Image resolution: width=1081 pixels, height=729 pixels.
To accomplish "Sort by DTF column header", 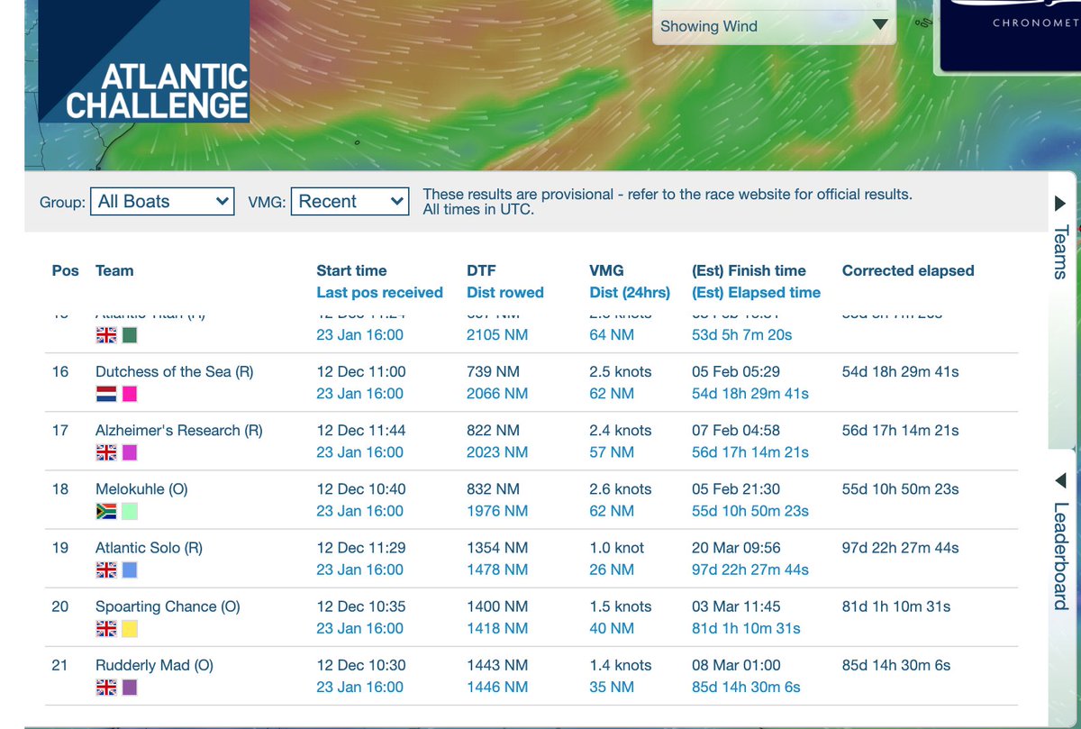I will pyautogui.click(x=481, y=270).
